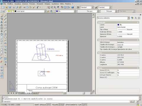Viewport: 142px width, 106px height.
Task: Open the File menu
Action: pos(4,4)
